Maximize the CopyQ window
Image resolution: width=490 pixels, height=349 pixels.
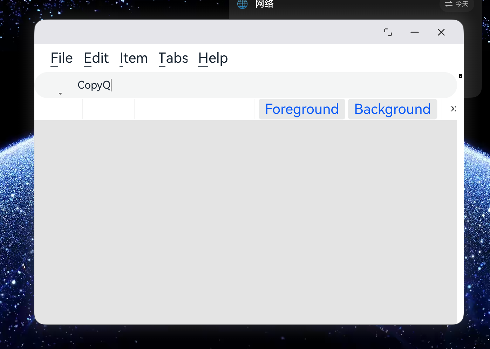pyautogui.click(x=388, y=32)
